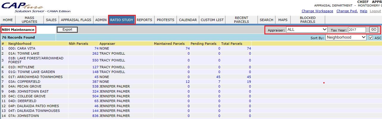This screenshot has height=119, width=382.
Task: Click the GO button
Action: pos(374,30)
